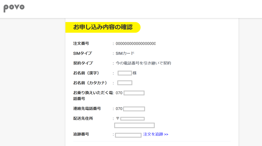Image resolution: width=262 pixels, height=146 pixels.
Task: Open the 注文を追跡 >> tracking link
Action: pos(156,134)
